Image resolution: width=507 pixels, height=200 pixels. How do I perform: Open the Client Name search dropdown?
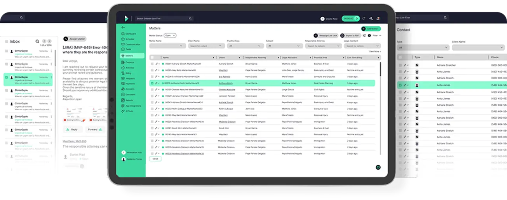coord(206,46)
